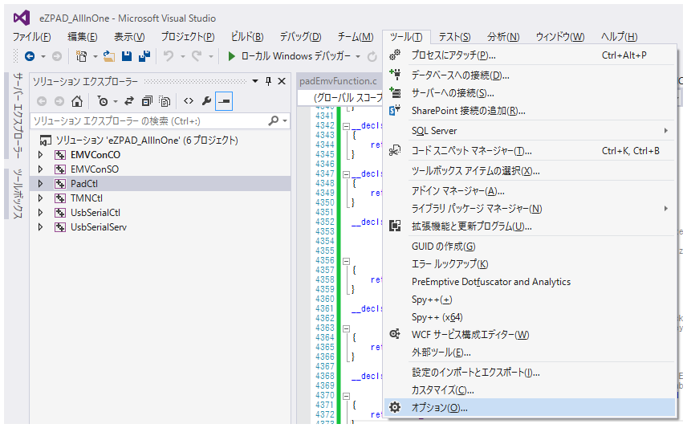Image resolution: width=687 pixels, height=428 pixels.
Task: Expand the TMNCtl project node
Action: pyautogui.click(x=40, y=198)
